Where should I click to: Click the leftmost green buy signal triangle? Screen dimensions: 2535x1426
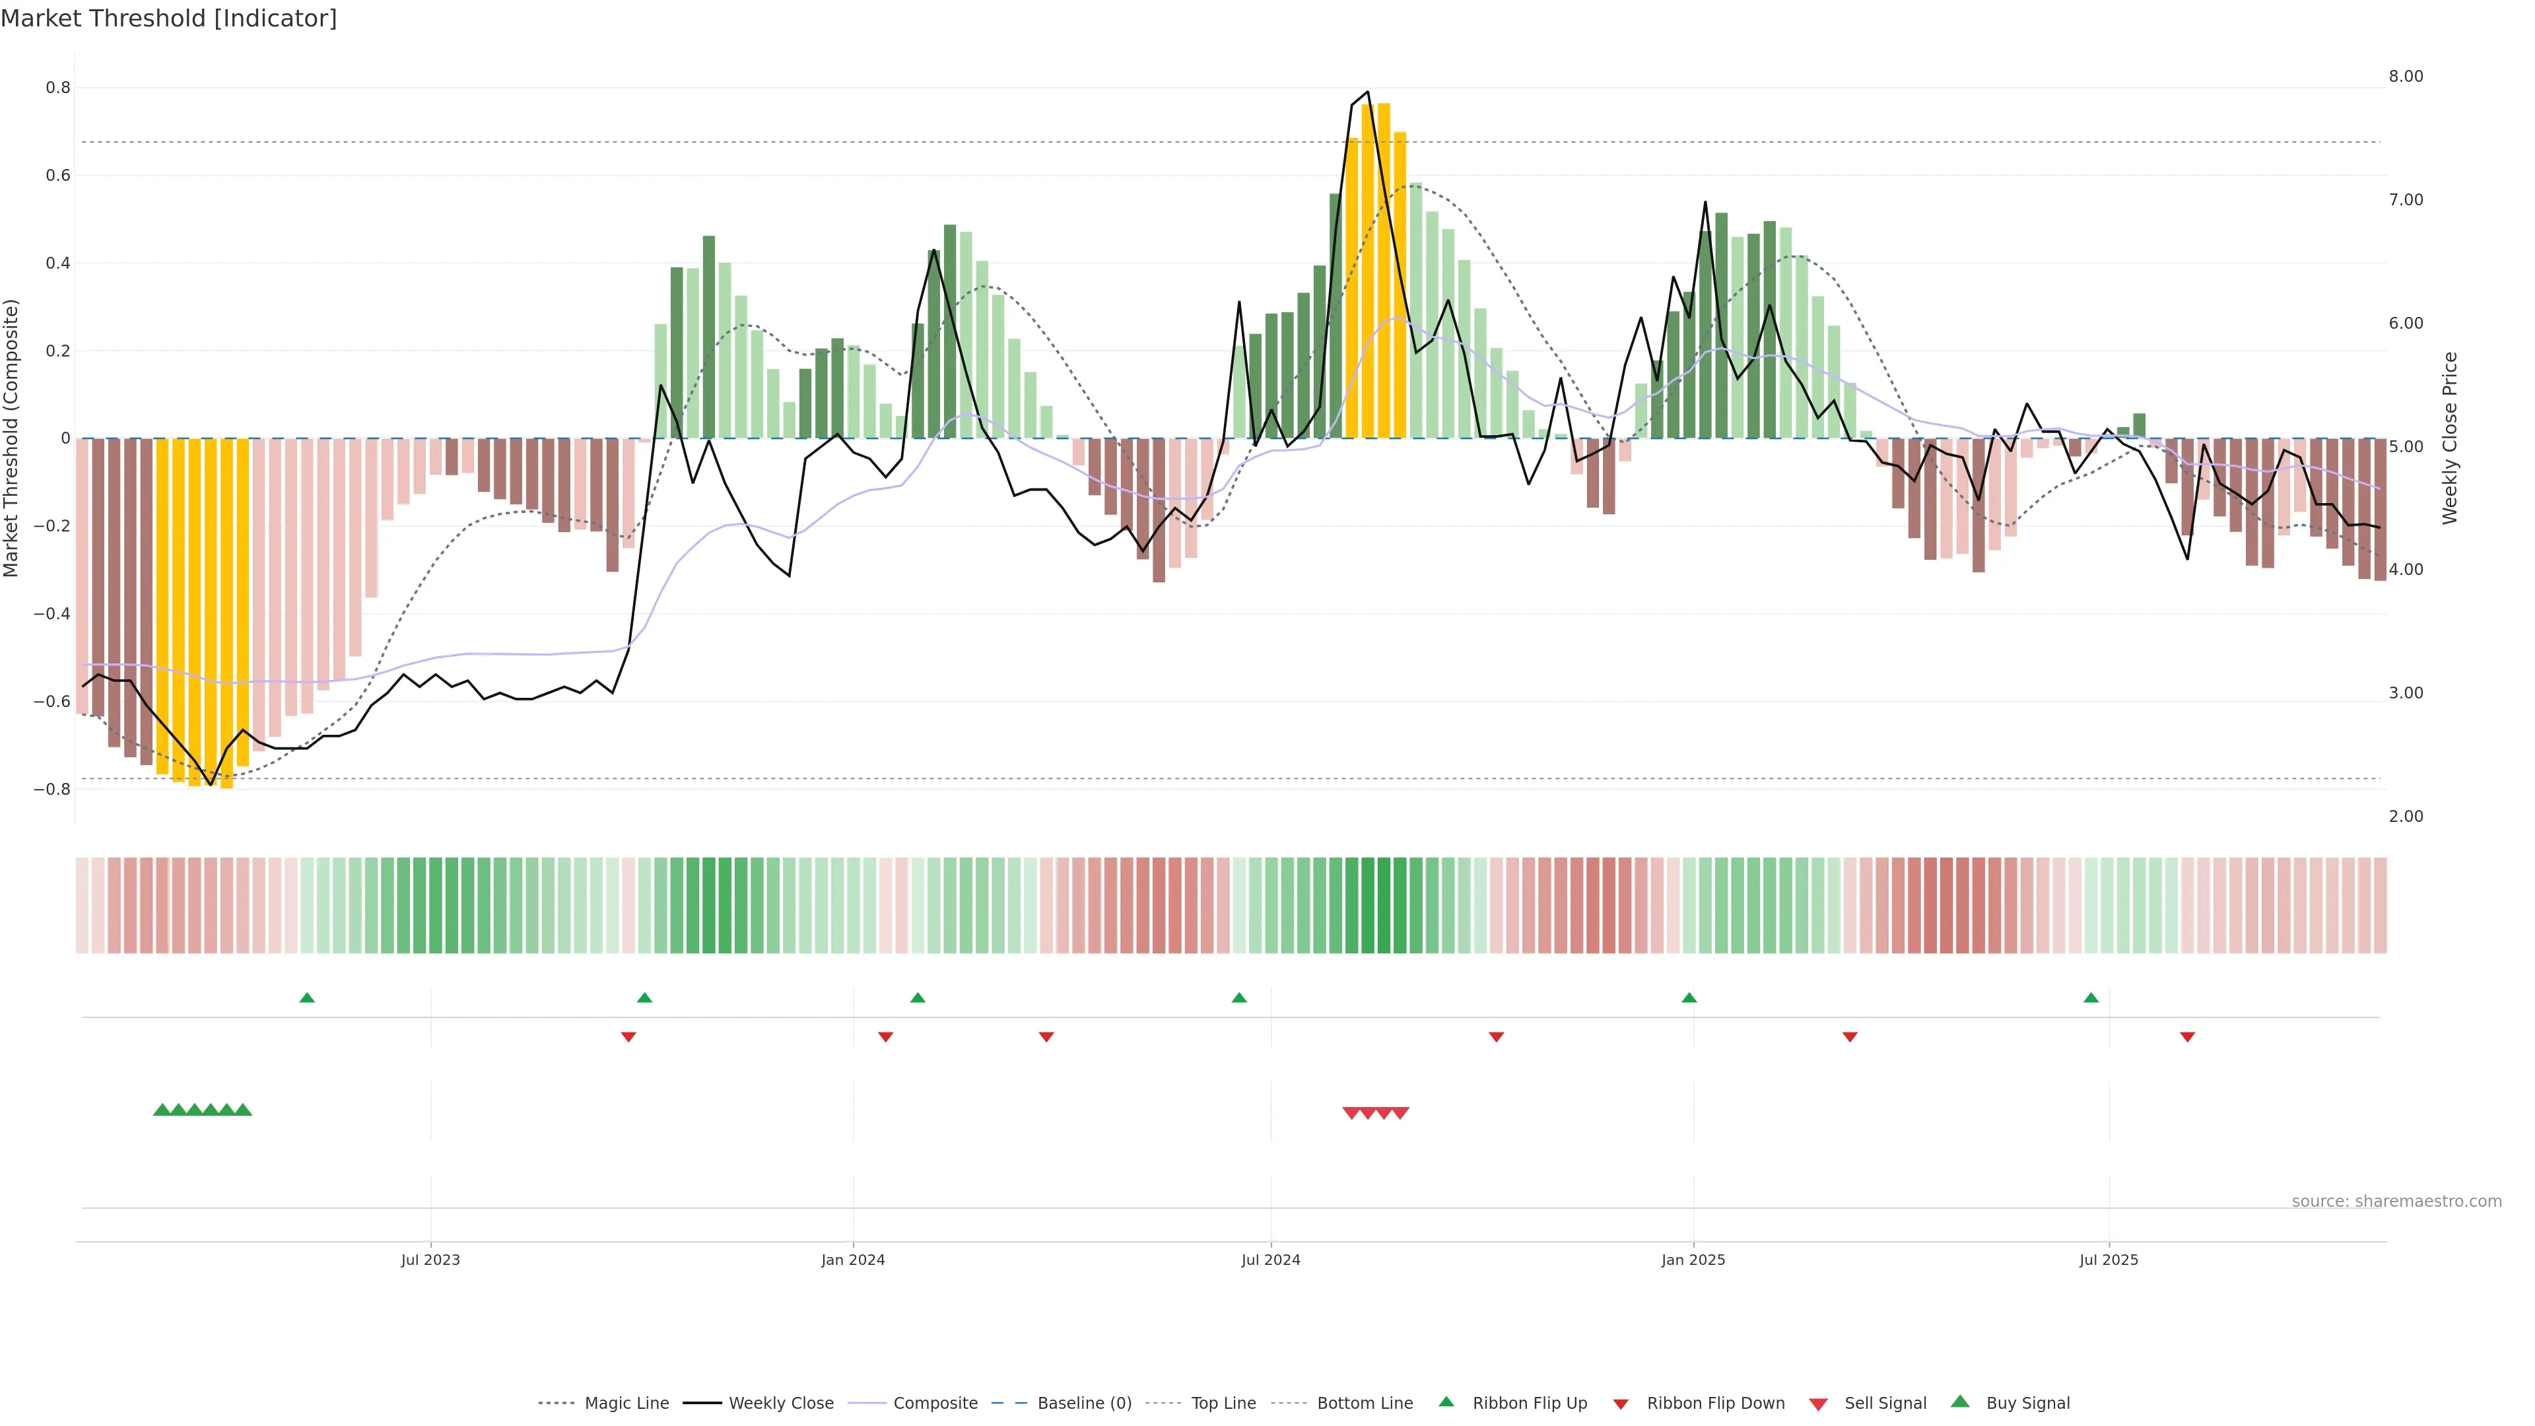[162, 1110]
